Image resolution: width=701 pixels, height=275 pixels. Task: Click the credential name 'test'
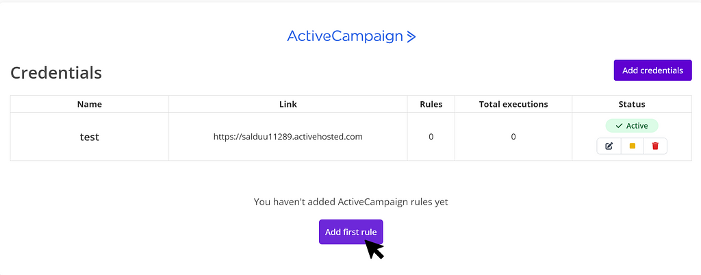(x=90, y=137)
